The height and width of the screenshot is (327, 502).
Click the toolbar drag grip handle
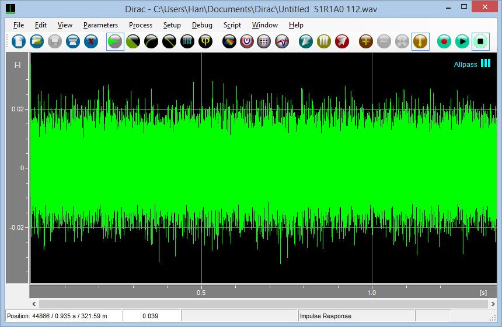pos(7,41)
